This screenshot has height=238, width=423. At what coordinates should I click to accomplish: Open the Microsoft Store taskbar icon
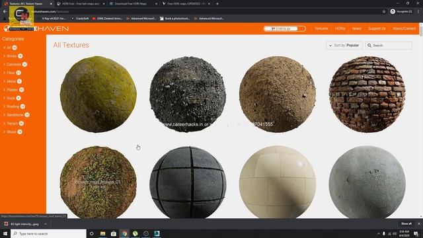tap(114, 233)
